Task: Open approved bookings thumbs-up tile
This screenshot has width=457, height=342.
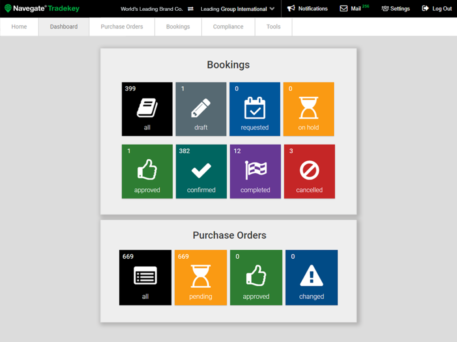Action: click(x=147, y=171)
